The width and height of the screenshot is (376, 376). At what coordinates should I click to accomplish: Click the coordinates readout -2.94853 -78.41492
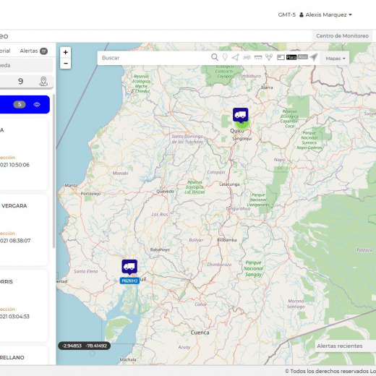click(85, 346)
